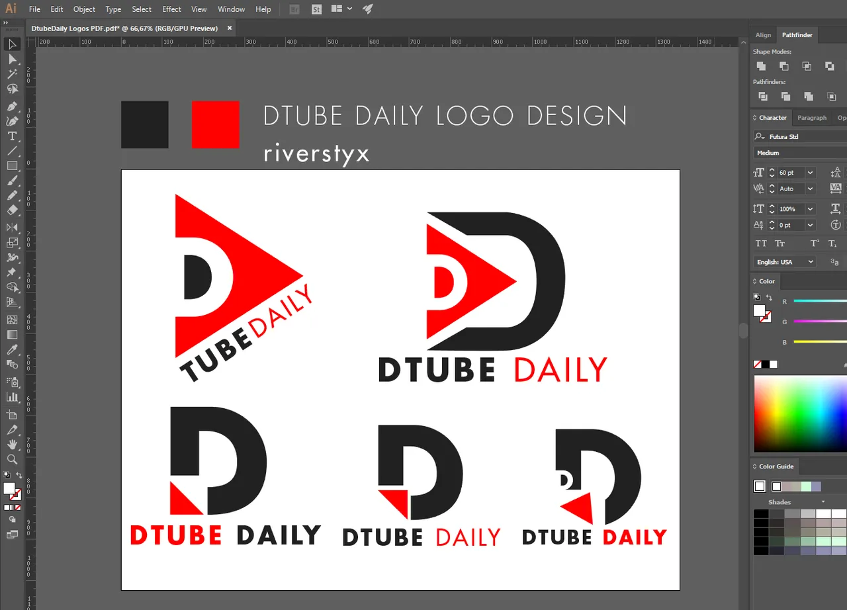Toggle All Caps in Character panel
The height and width of the screenshot is (610, 847).
pos(761,243)
